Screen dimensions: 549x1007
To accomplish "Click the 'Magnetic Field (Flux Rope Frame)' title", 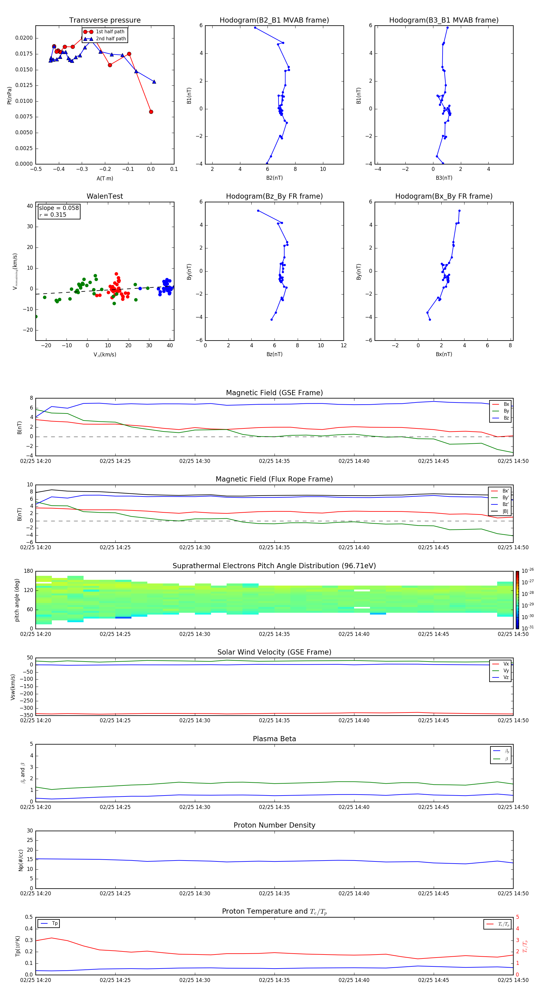I will pyautogui.click(x=274, y=479).
